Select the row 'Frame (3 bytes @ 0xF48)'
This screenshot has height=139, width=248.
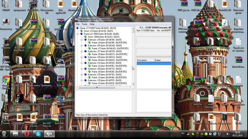(x=109, y=78)
